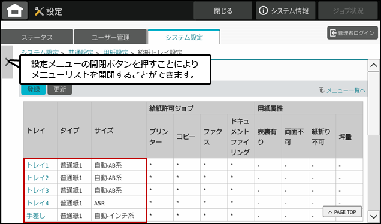Click scrollbar up arrow
Viewport: 381px width, 224px height.
coord(374,65)
